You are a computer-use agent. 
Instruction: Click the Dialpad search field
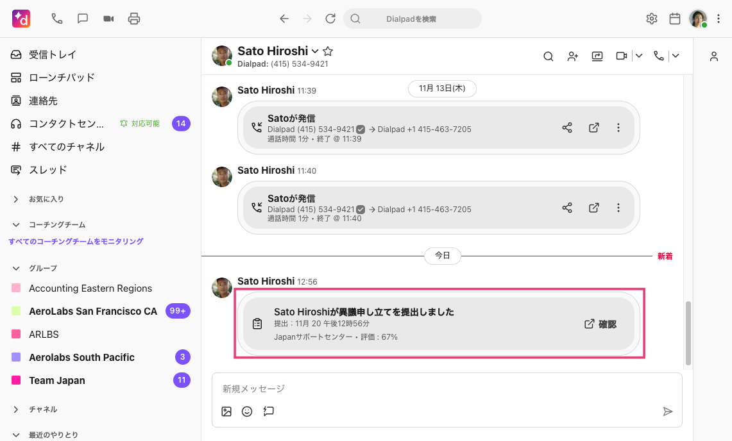pyautogui.click(x=413, y=19)
